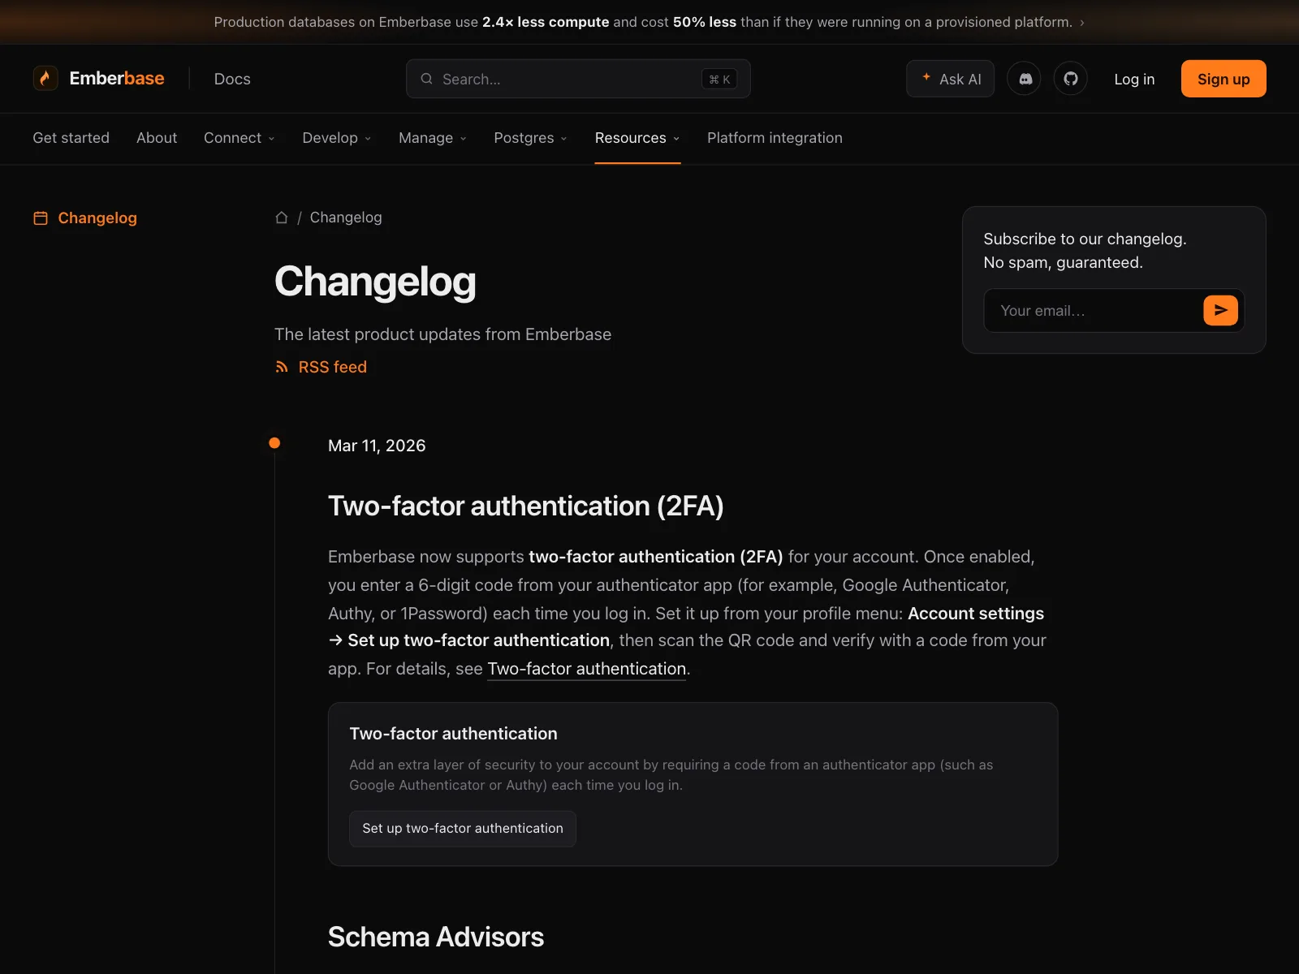This screenshot has width=1299, height=974.
Task: Submit email with the send arrow button
Action: click(1220, 310)
